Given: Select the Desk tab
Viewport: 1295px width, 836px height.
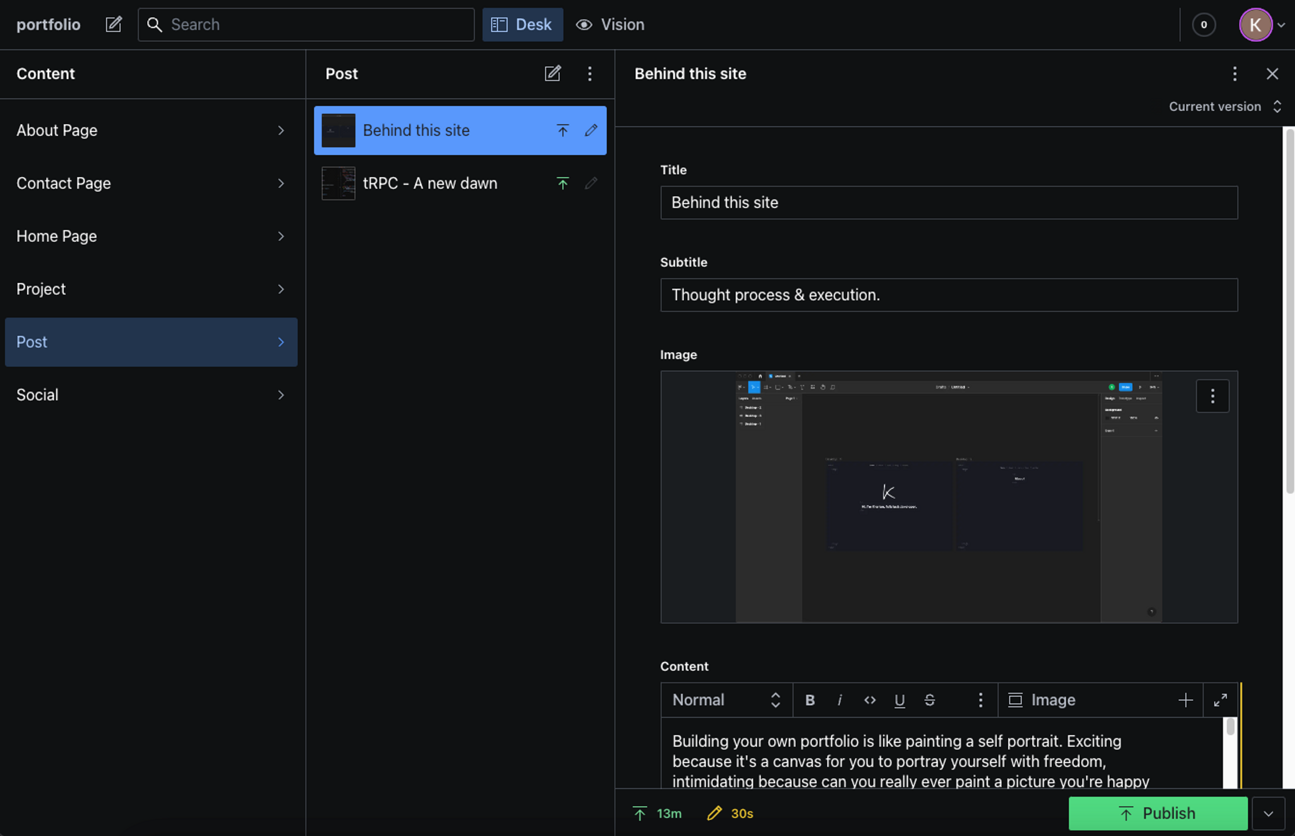Looking at the screenshot, I should 522,24.
